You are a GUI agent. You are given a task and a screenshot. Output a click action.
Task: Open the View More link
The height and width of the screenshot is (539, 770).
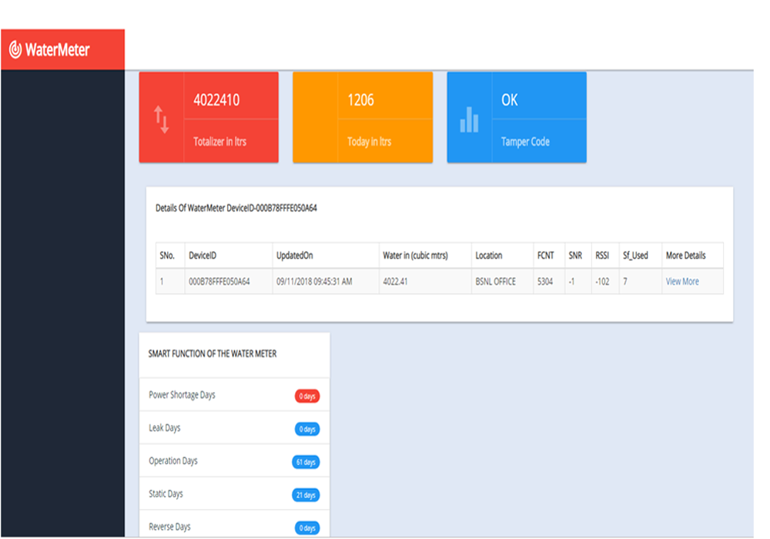point(682,282)
